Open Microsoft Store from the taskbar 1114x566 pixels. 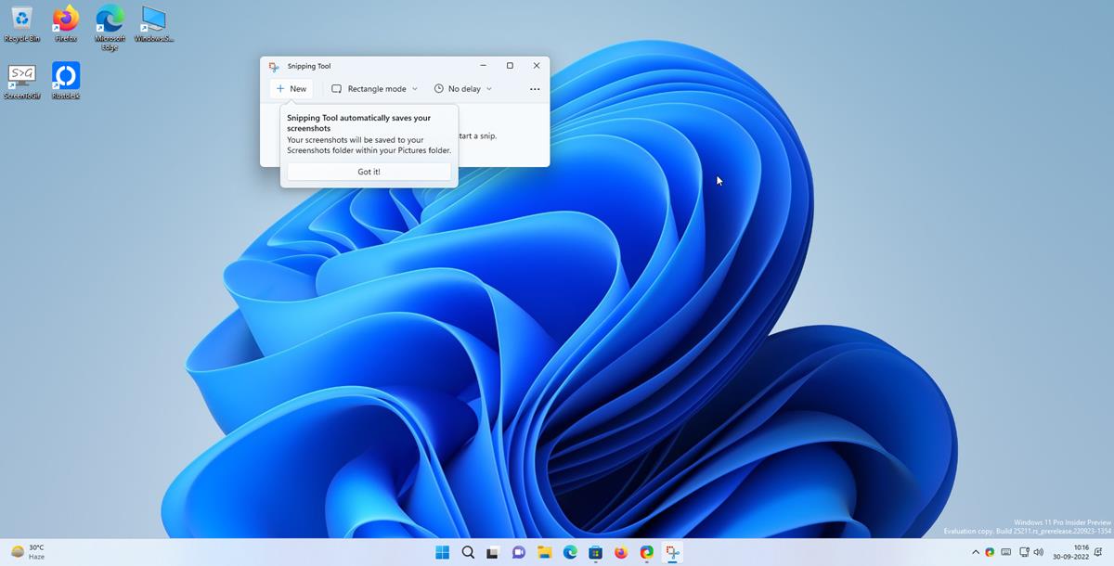[596, 552]
